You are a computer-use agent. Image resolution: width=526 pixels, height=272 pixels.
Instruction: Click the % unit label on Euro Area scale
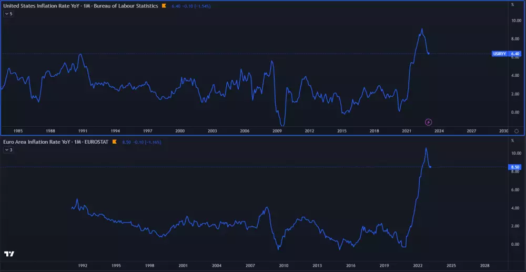coord(512,140)
